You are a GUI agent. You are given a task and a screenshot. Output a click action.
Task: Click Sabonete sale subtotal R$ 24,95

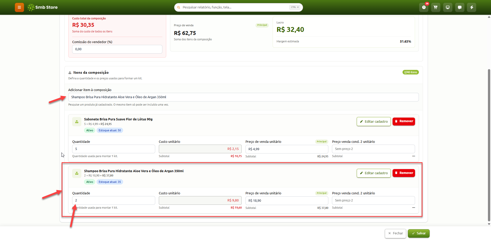click(323, 157)
